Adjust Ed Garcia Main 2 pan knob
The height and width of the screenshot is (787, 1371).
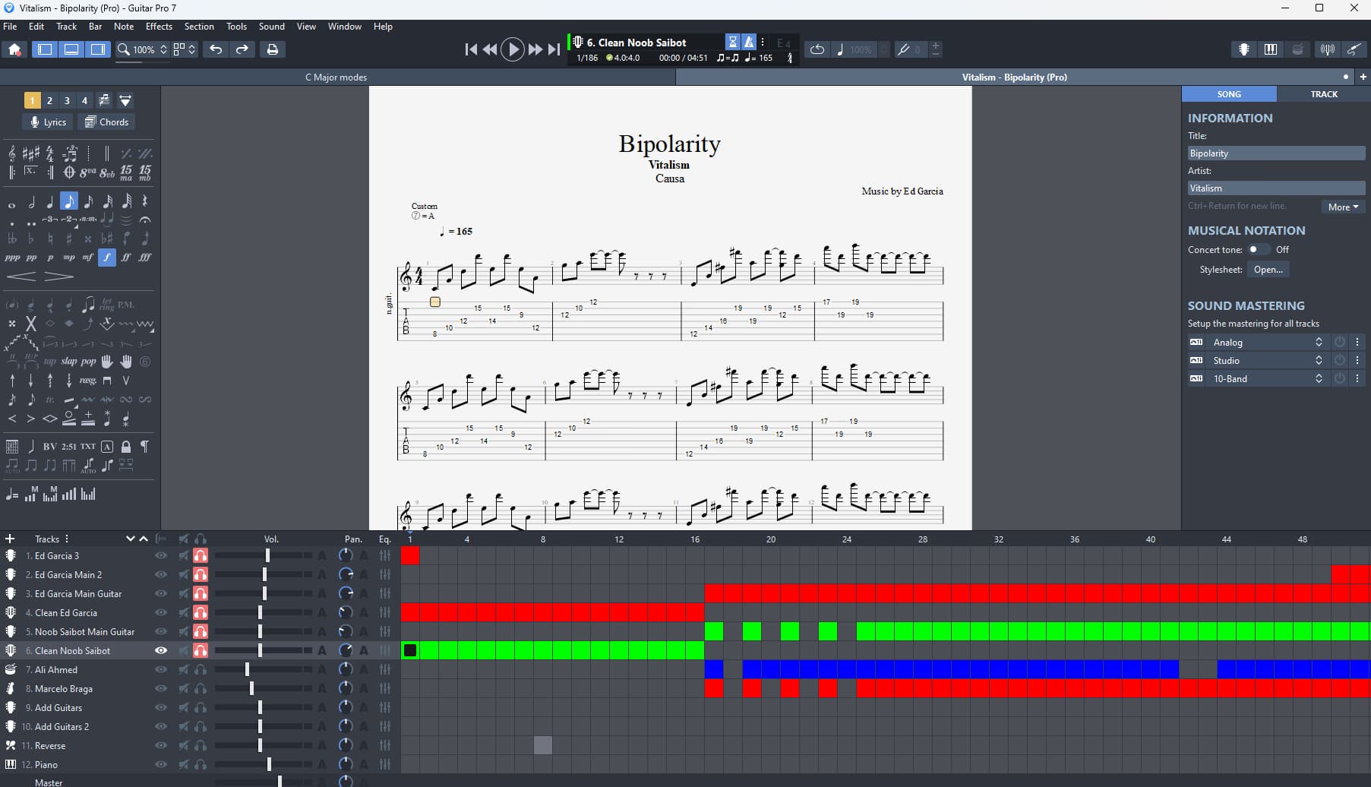pyautogui.click(x=346, y=575)
